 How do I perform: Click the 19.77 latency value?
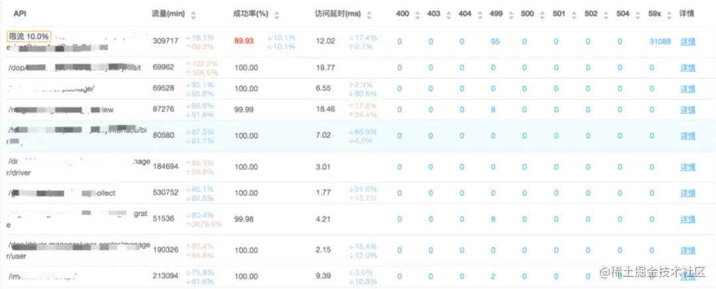point(325,68)
